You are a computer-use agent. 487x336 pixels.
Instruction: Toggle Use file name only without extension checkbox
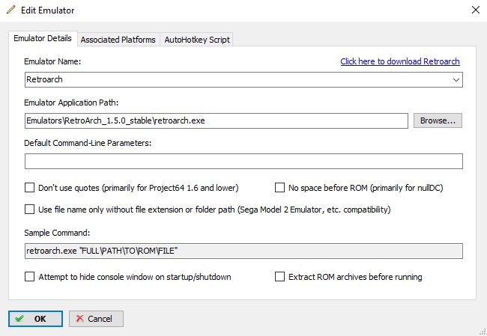(x=29, y=210)
